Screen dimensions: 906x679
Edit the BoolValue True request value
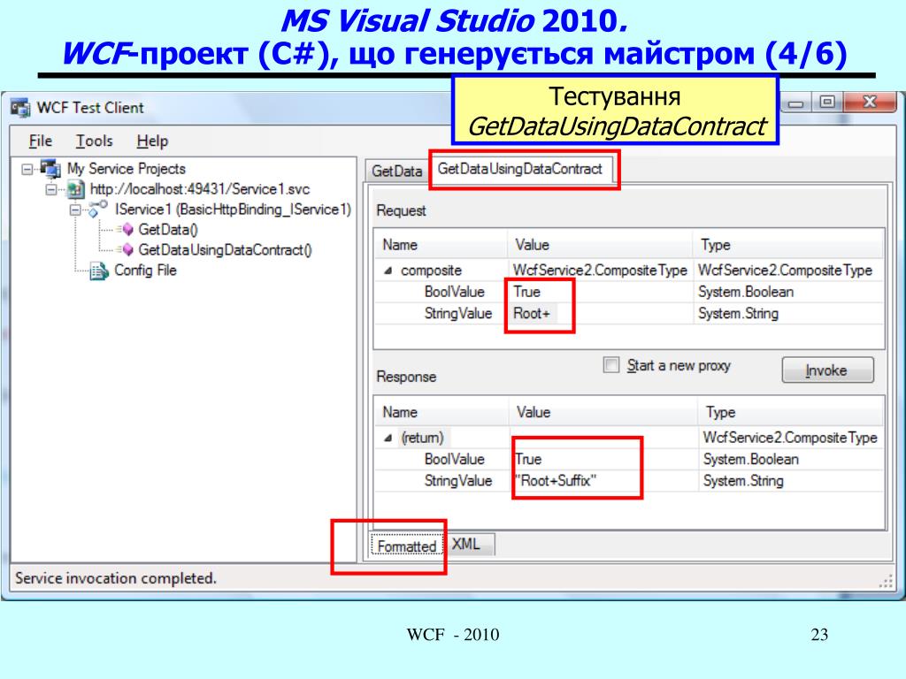tap(601, 292)
